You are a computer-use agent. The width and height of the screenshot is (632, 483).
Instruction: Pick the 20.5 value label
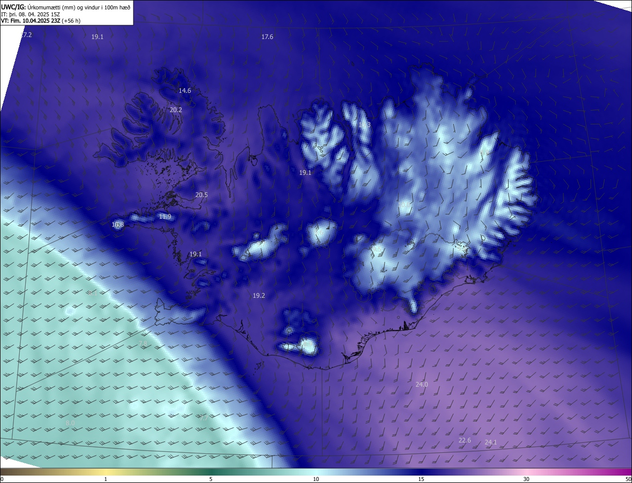click(x=201, y=195)
